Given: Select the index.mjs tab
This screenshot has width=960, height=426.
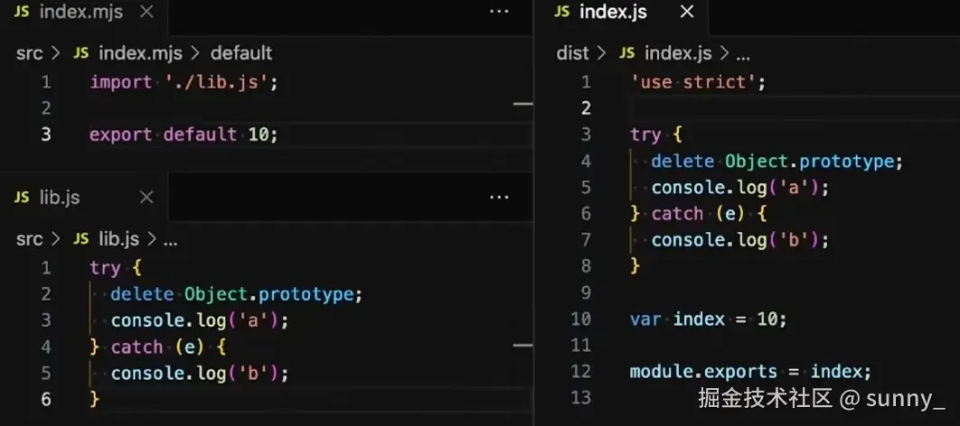Looking at the screenshot, I should coord(81,13).
